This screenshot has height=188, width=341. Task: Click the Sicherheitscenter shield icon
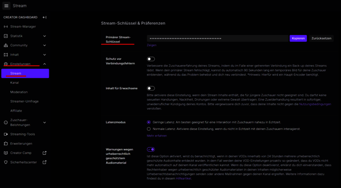(x=6, y=162)
